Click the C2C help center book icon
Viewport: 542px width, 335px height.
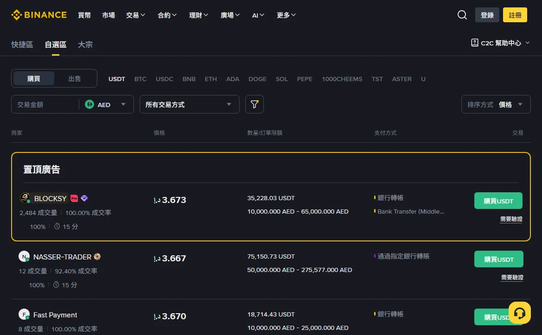coord(475,43)
